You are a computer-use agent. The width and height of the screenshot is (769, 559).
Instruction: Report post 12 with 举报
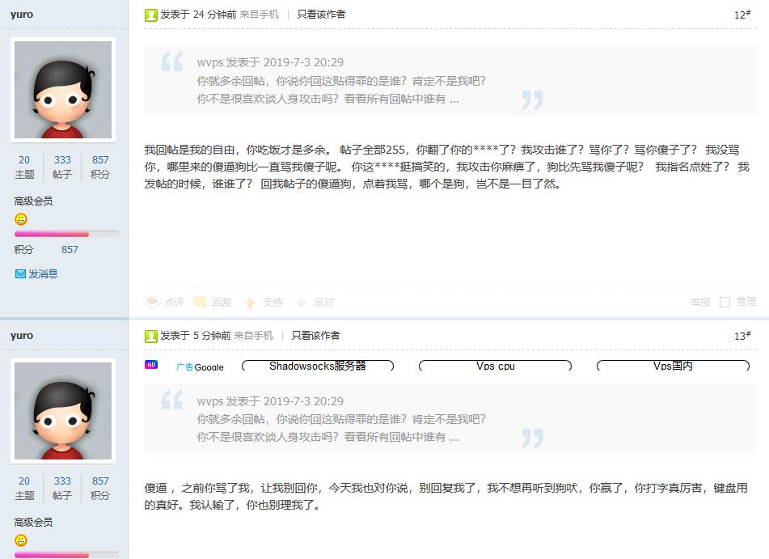point(700,303)
